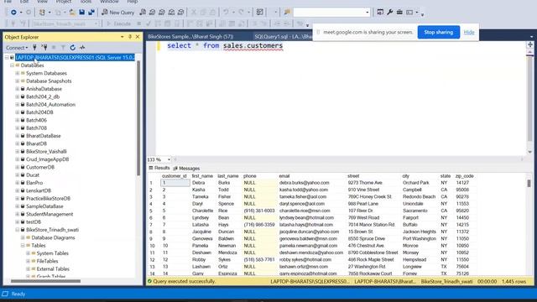Click the Stop icon in Object Explorer toolbar

tap(54, 48)
